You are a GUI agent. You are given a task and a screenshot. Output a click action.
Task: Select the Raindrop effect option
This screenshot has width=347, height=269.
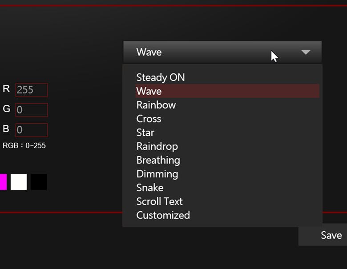tap(227, 146)
